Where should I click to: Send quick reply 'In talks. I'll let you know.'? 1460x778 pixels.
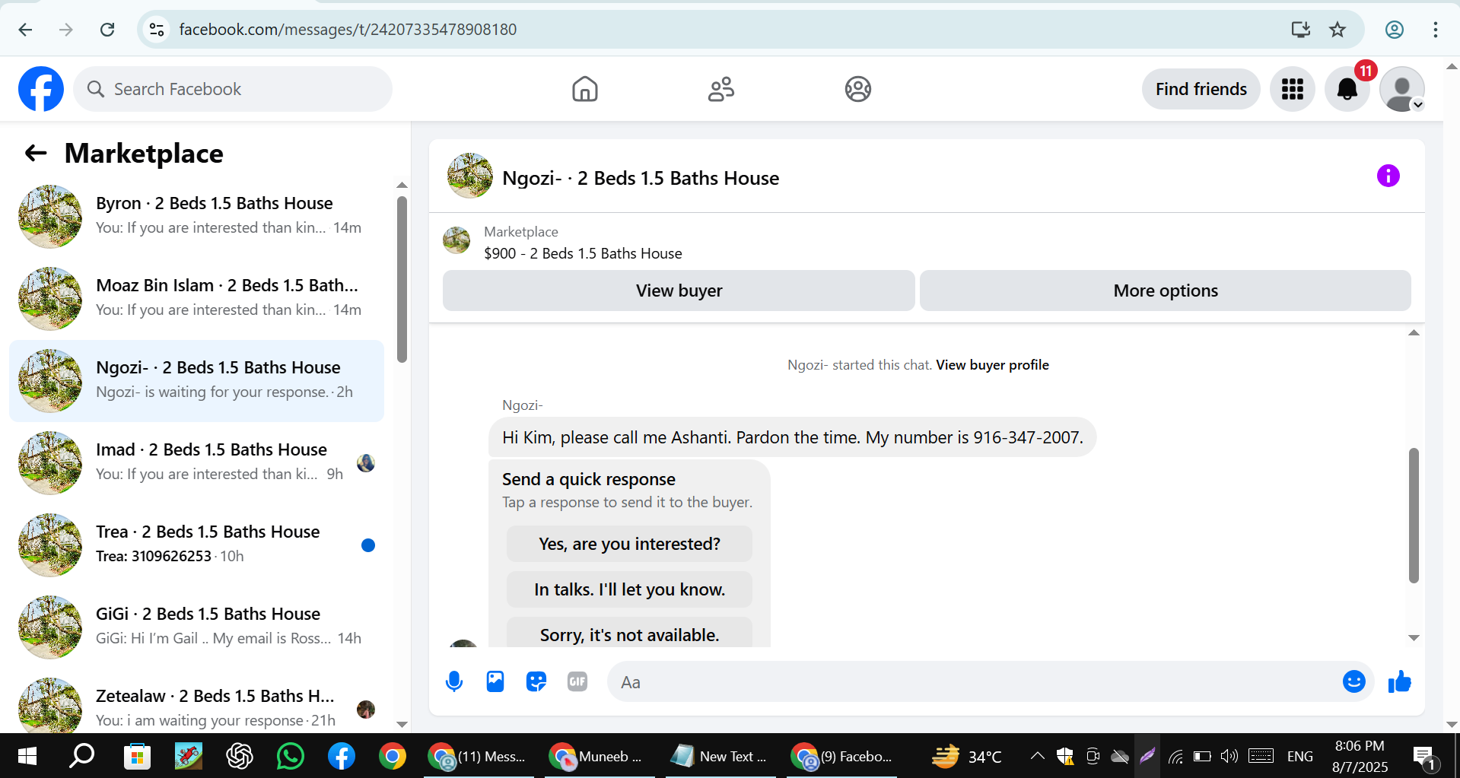629,589
